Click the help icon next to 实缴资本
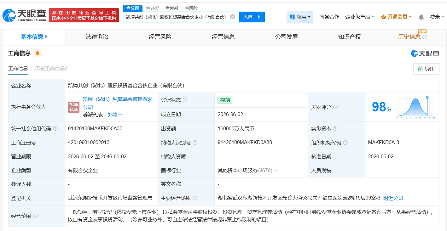 click(x=335, y=128)
